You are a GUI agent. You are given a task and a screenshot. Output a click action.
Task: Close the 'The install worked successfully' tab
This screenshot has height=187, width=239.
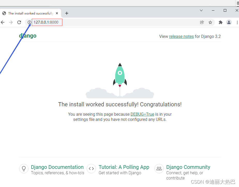click(x=57, y=13)
